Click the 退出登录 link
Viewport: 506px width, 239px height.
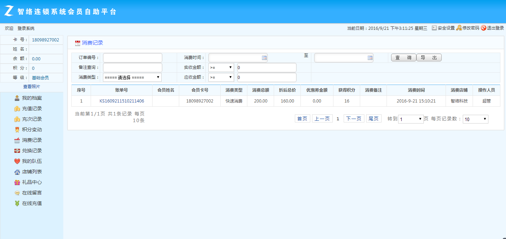(495, 28)
